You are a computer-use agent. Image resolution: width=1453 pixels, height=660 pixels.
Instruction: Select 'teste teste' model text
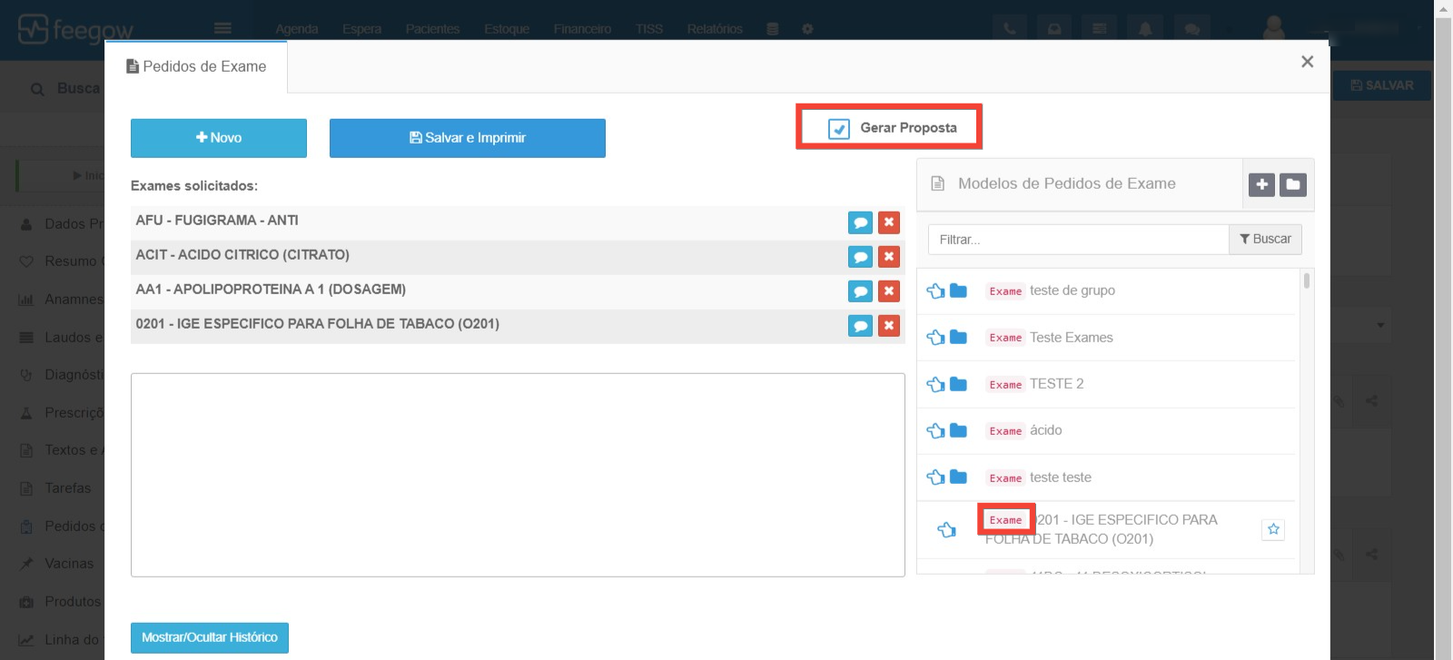1061,478
